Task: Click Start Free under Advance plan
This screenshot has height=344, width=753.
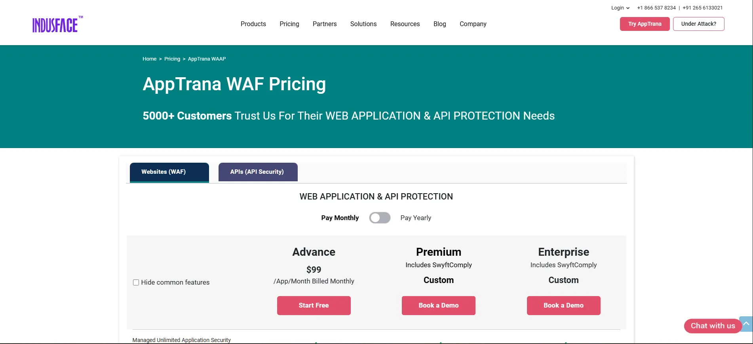Action: click(314, 306)
